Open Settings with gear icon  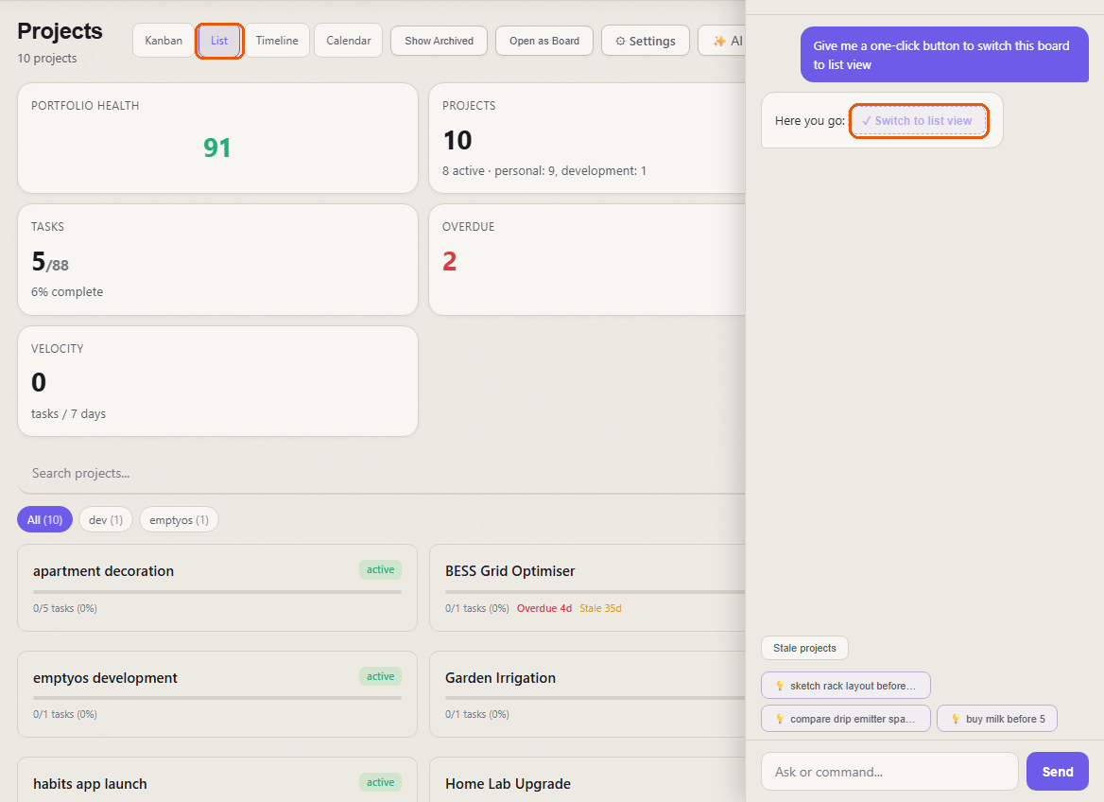click(646, 41)
